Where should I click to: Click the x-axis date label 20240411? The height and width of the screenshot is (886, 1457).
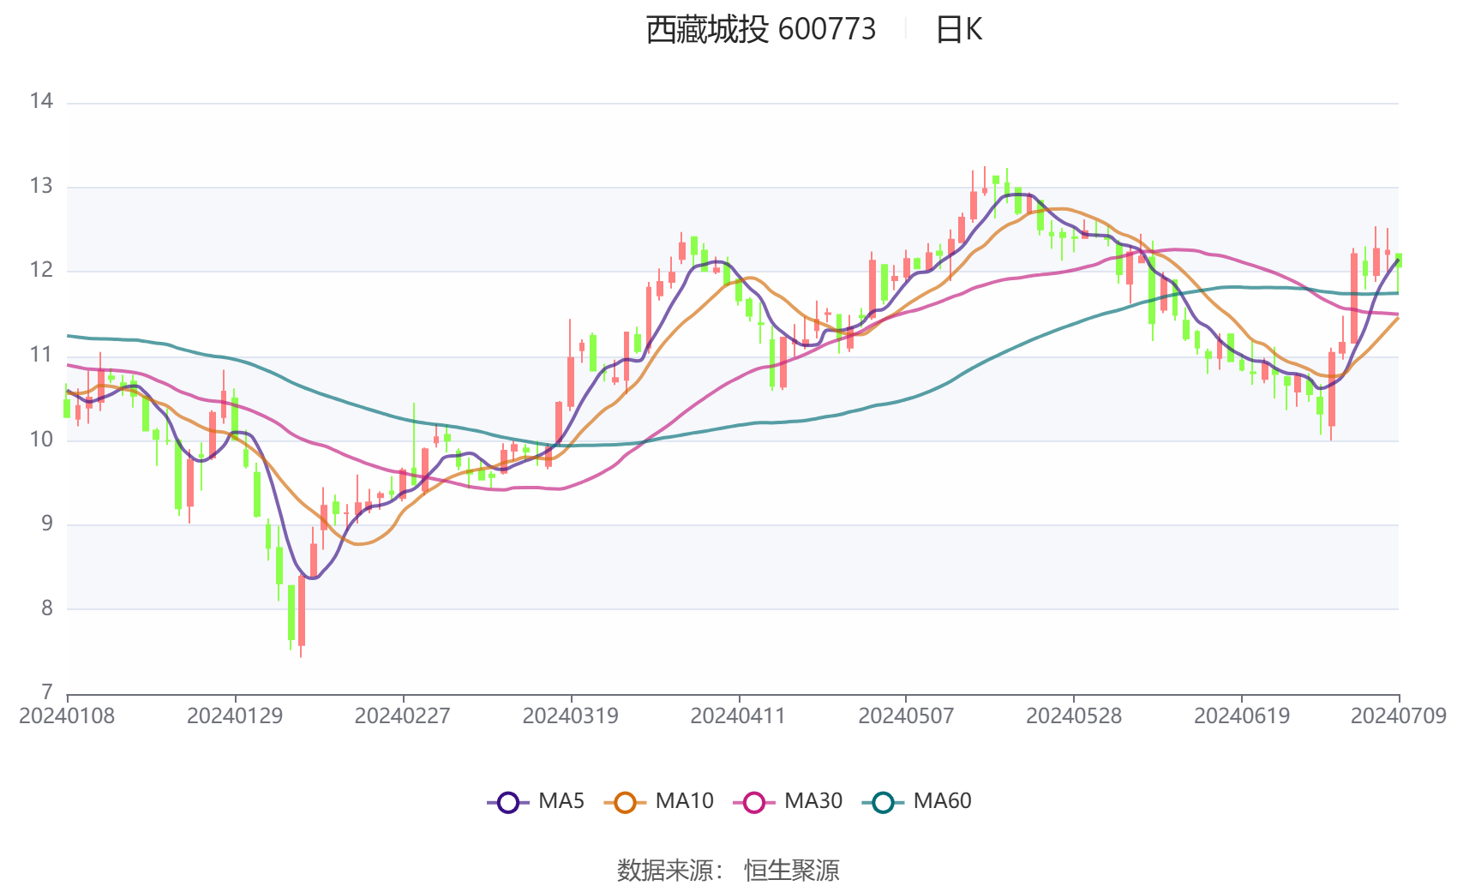point(739,716)
